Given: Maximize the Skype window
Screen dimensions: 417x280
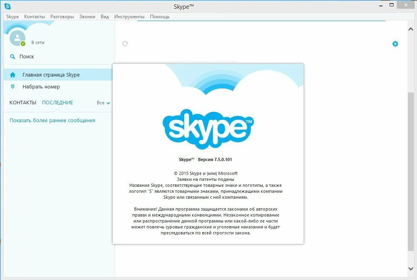Looking at the screenshot, I should [392, 5].
